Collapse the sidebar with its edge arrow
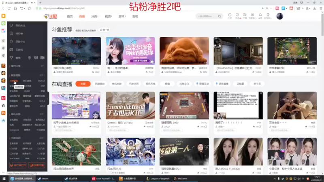Viewport: 324px width, 182px height. click(48, 99)
